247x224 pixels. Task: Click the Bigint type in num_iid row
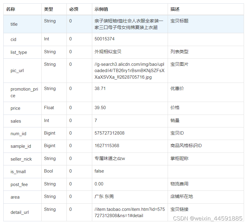[50, 133]
